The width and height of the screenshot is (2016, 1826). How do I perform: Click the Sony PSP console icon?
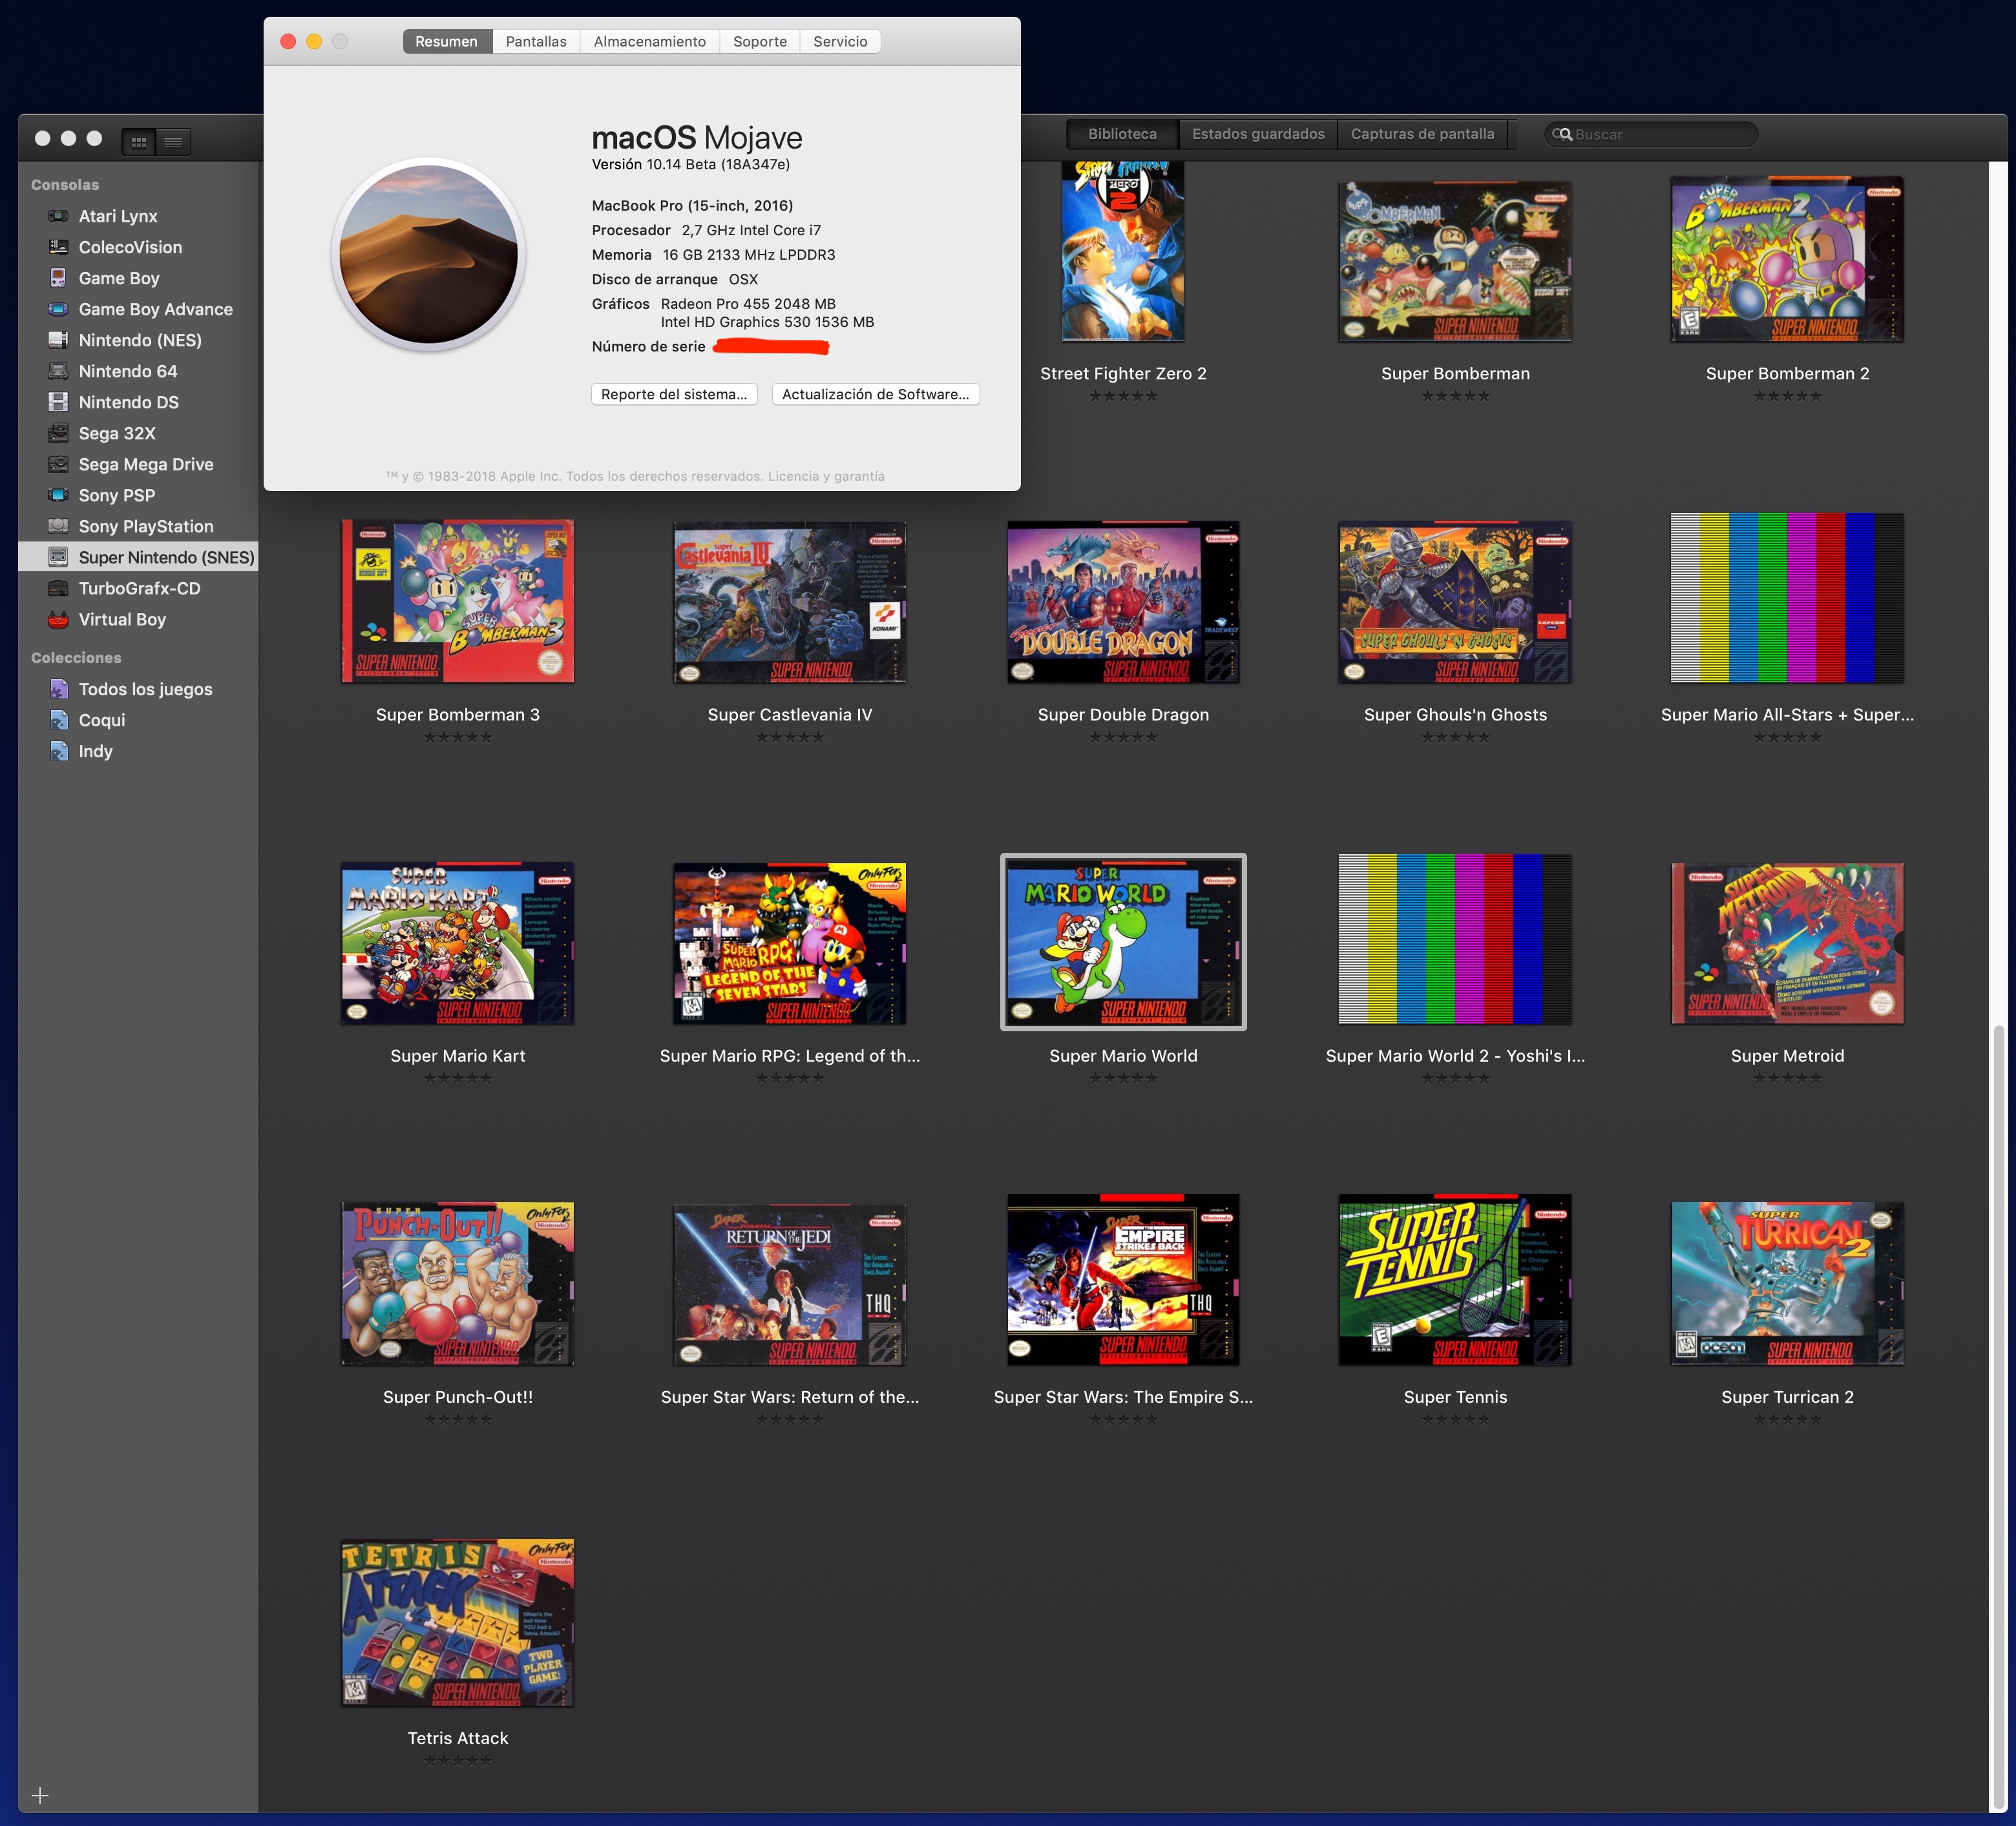click(58, 495)
